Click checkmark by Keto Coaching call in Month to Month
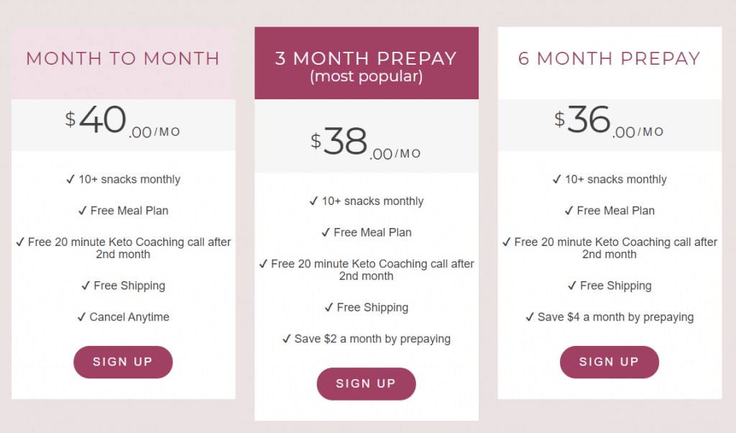 (x=20, y=242)
